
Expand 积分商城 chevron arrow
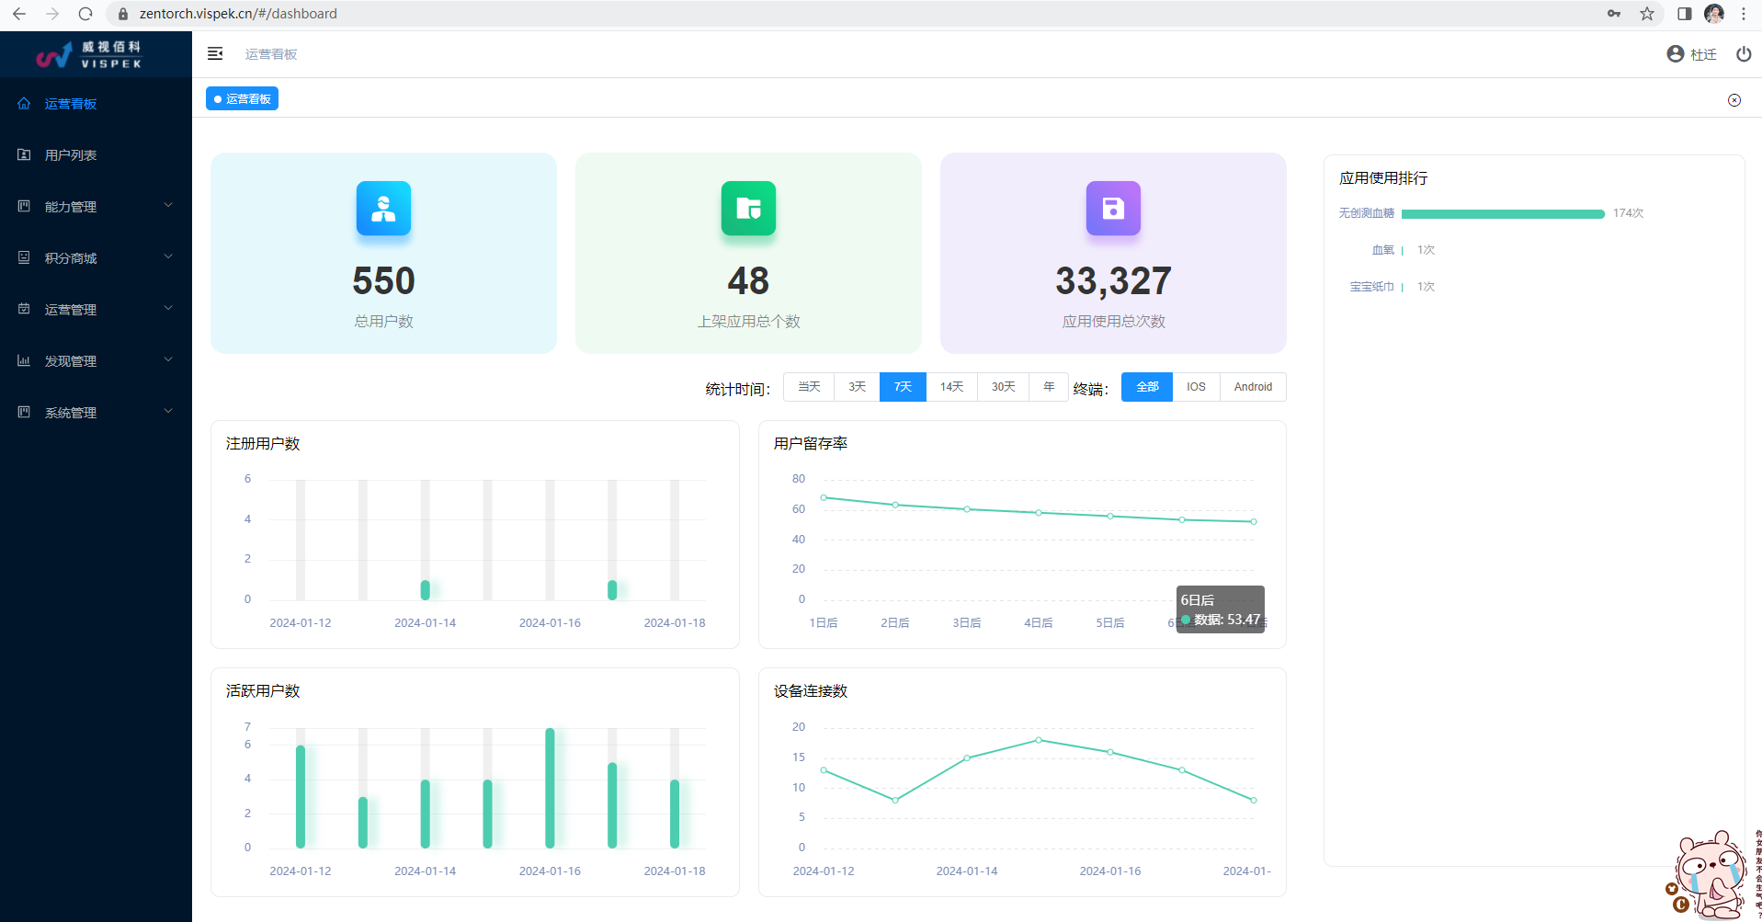click(x=168, y=256)
